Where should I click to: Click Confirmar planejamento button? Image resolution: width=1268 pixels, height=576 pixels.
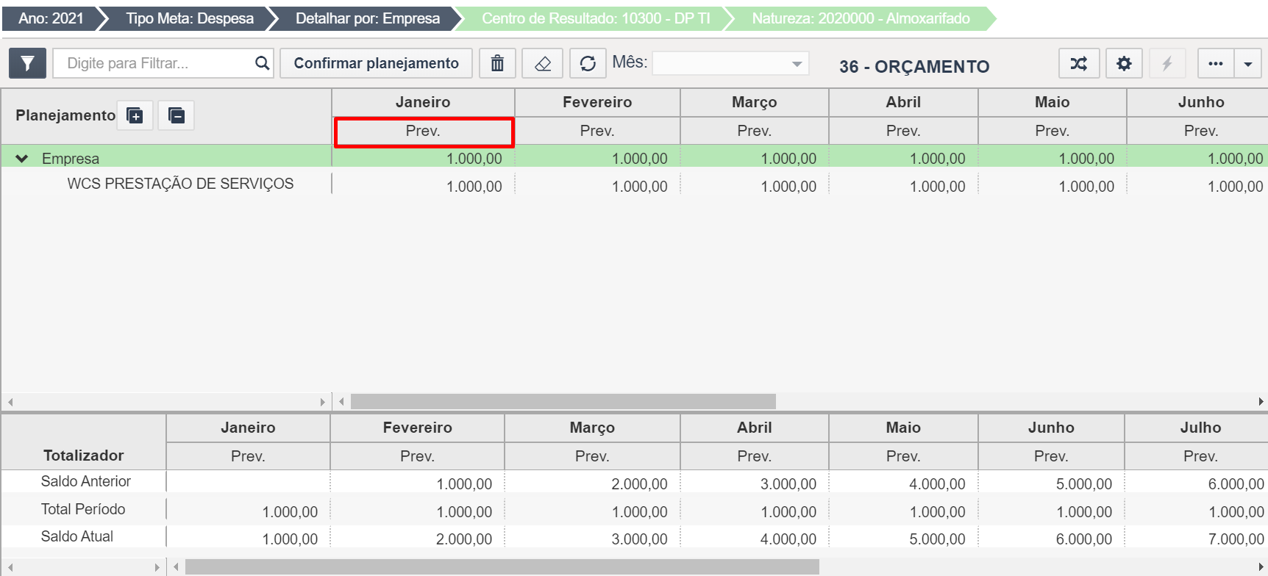pos(376,63)
